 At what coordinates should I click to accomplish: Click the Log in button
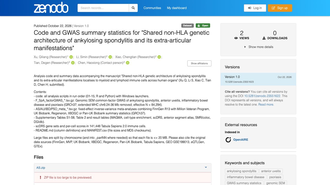[x=255, y=8]
